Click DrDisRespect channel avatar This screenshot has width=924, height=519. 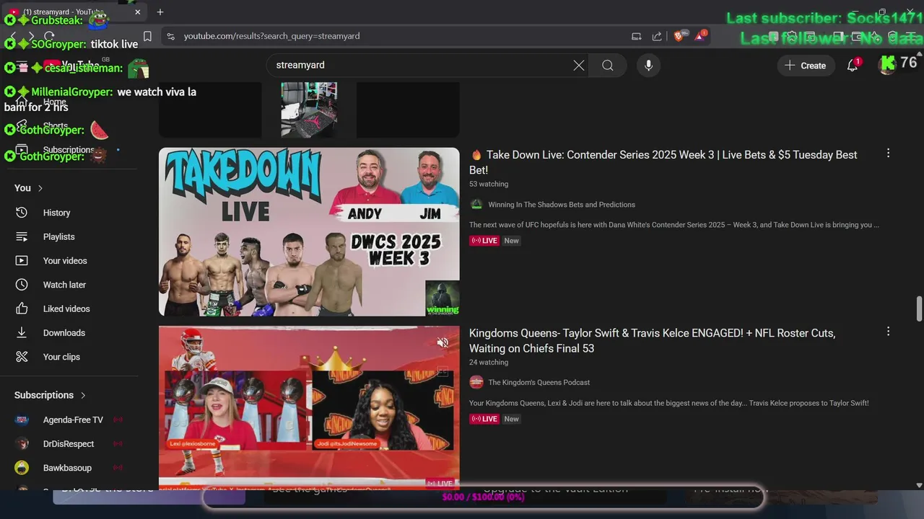pos(22,444)
